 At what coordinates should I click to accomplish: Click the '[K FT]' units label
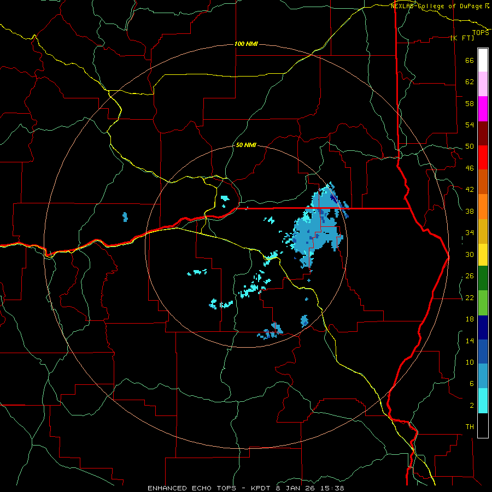462,38
